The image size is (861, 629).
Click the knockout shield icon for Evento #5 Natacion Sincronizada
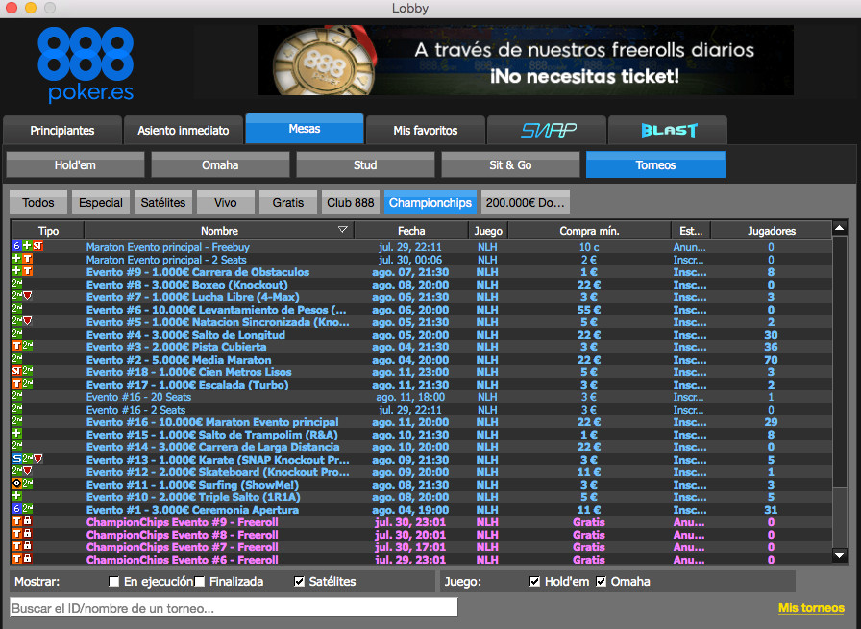(x=28, y=321)
